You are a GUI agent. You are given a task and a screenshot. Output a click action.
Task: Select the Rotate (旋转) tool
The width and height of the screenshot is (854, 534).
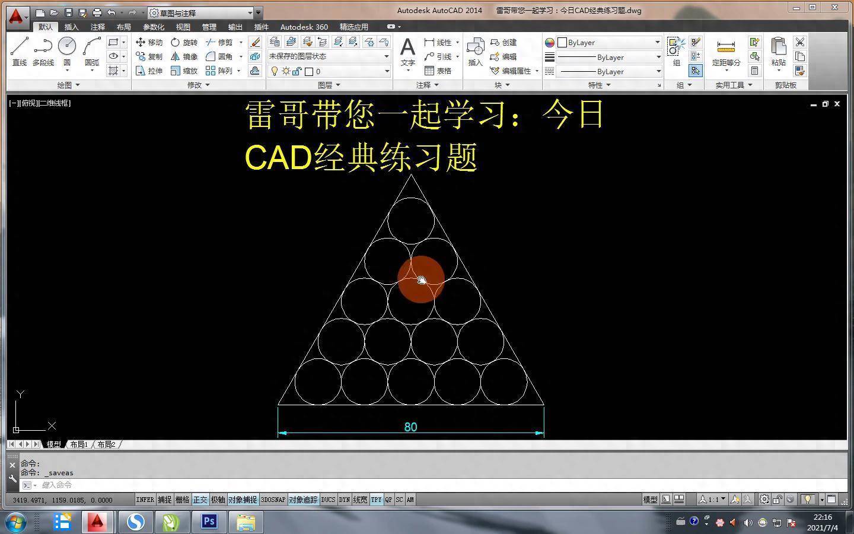(184, 42)
